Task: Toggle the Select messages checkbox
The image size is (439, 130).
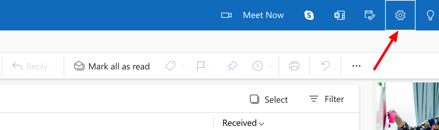Action: pos(254,99)
